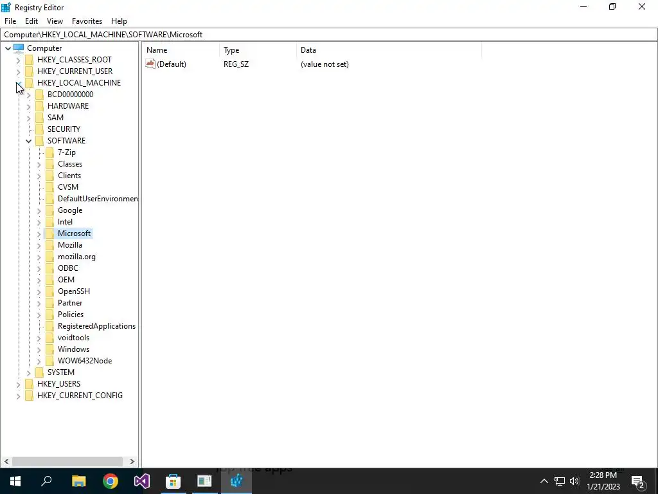Image resolution: width=658 pixels, height=494 pixels.
Task: Select the ODBC key
Action: tap(67, 268)
